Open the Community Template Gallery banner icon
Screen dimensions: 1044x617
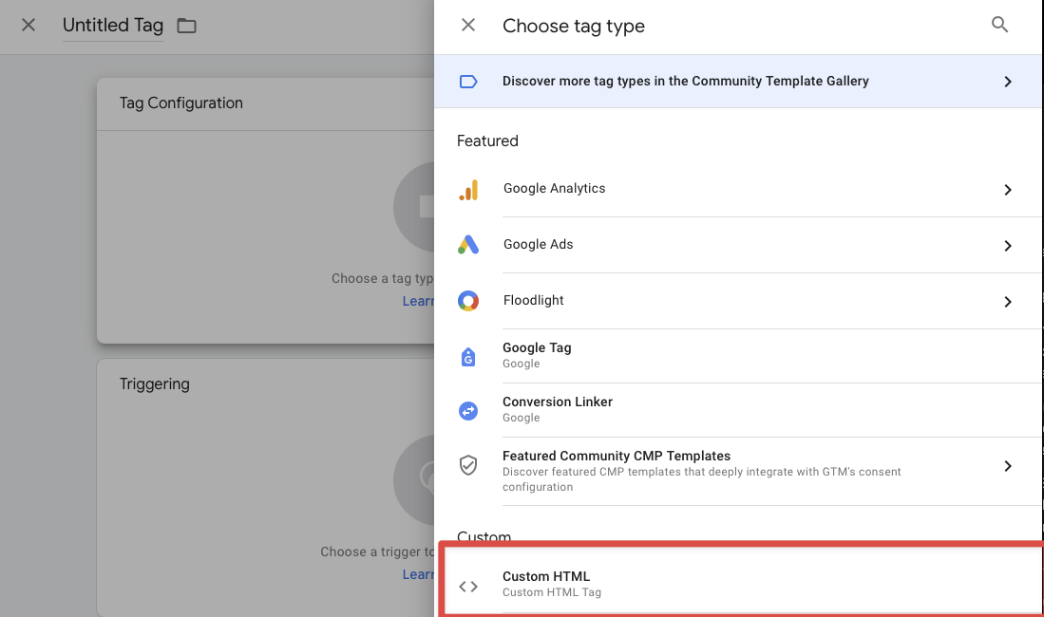[x=467, y=82]
